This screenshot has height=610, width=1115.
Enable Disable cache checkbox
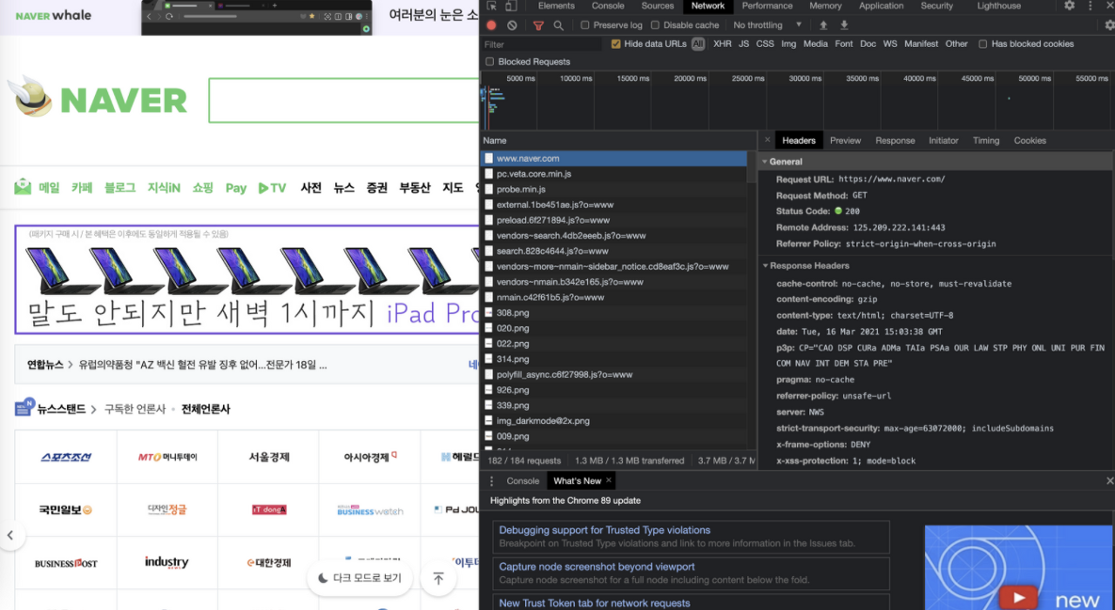[655, 25]
